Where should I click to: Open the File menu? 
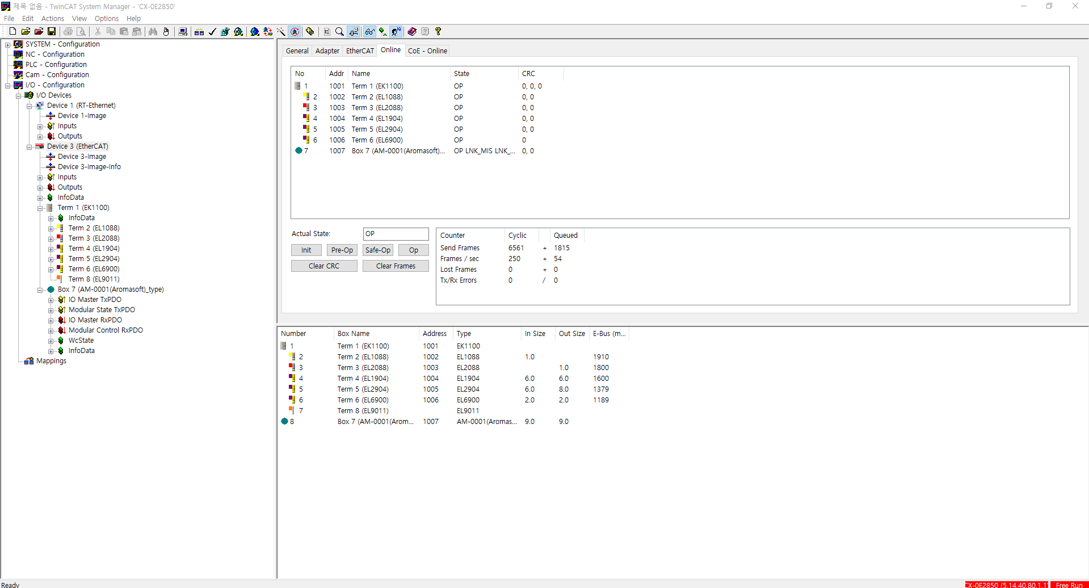tap(9, 19)
